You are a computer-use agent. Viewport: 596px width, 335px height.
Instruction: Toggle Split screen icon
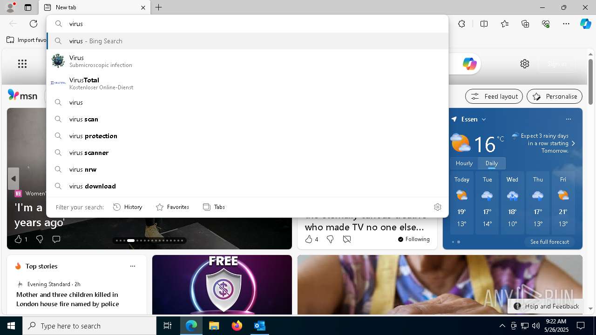pyautogui.click(x=484, y=24)
